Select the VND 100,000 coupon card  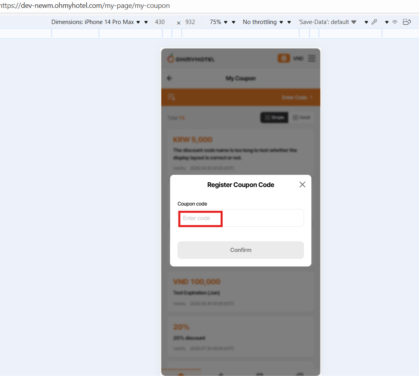point(240,292)
